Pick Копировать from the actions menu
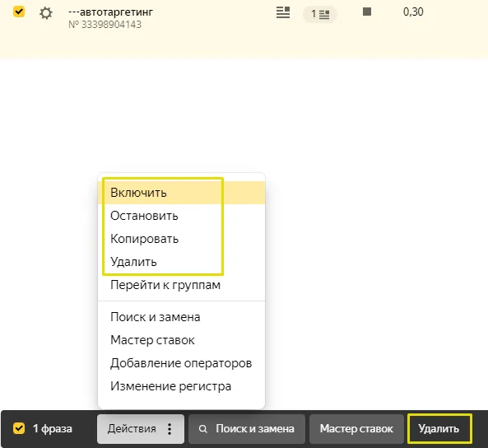This screenshot has width=488, height=448. click(181, 239)
